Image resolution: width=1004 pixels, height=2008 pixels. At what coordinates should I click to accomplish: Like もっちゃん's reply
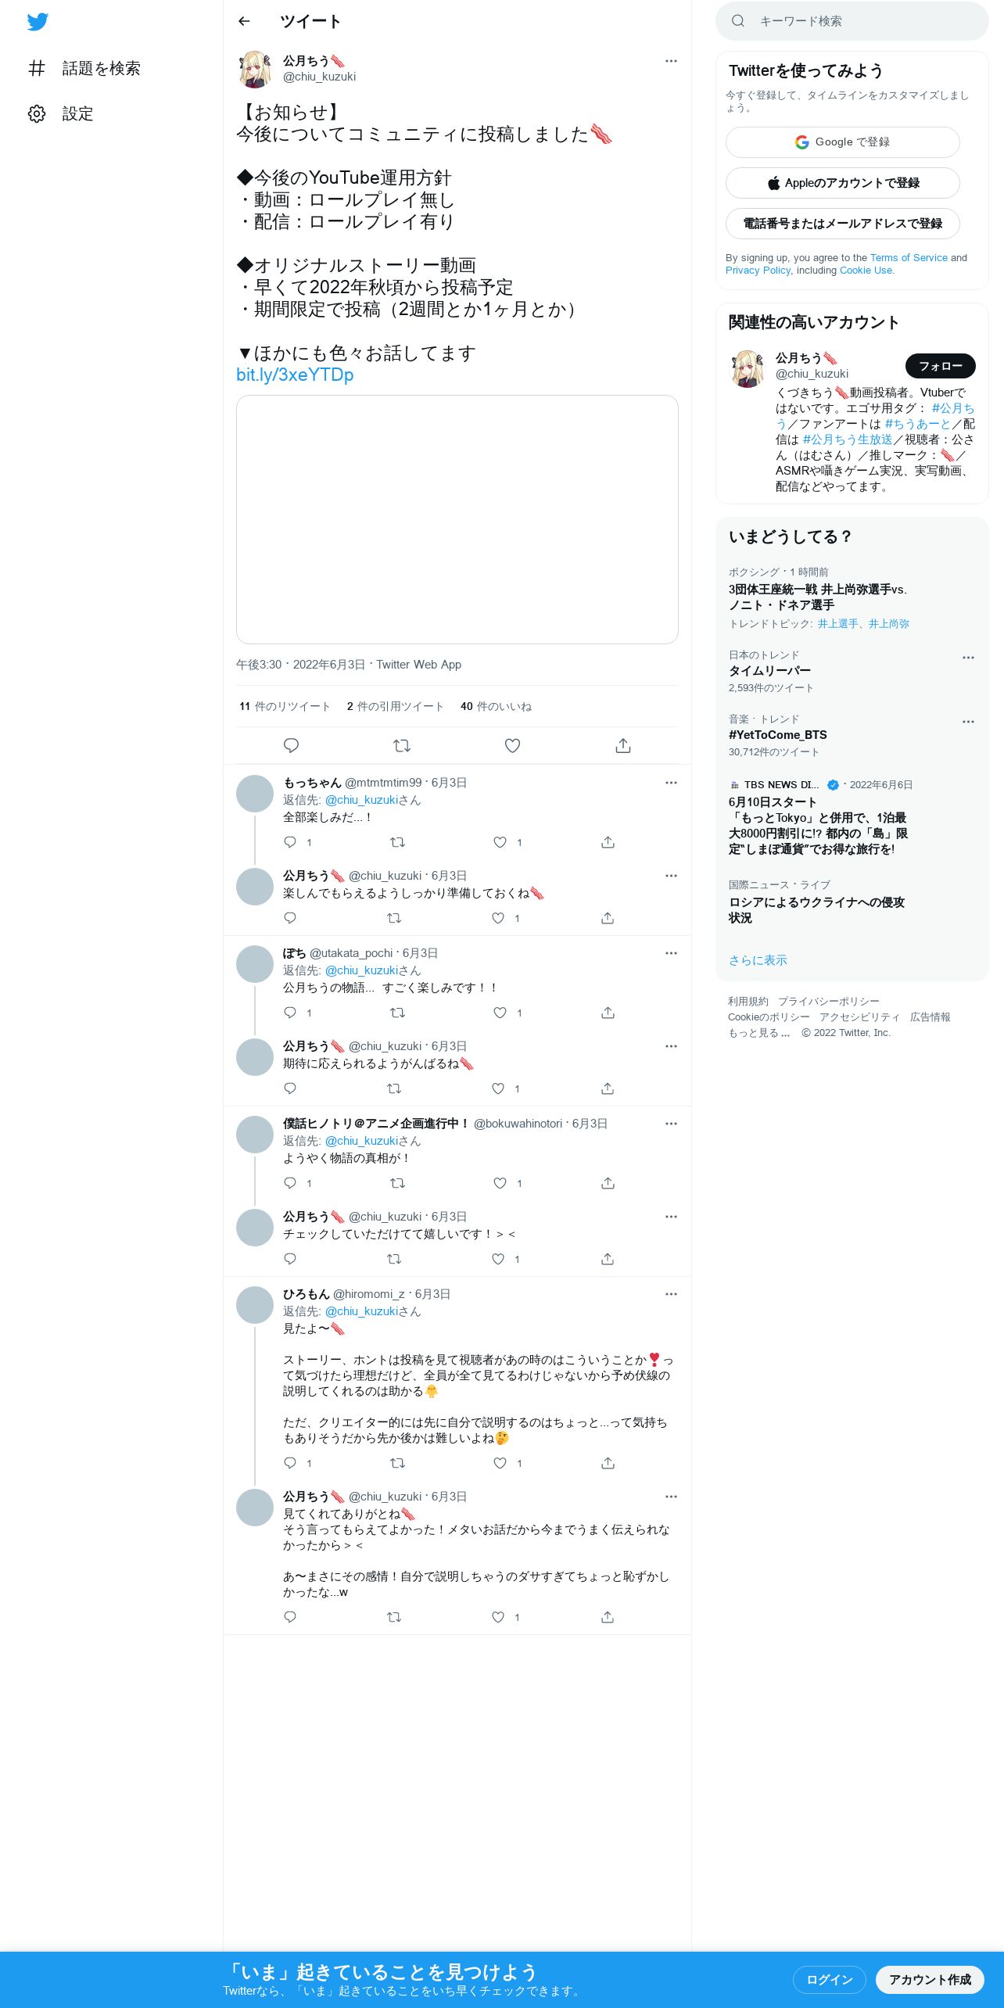click(x=500, y=842)
